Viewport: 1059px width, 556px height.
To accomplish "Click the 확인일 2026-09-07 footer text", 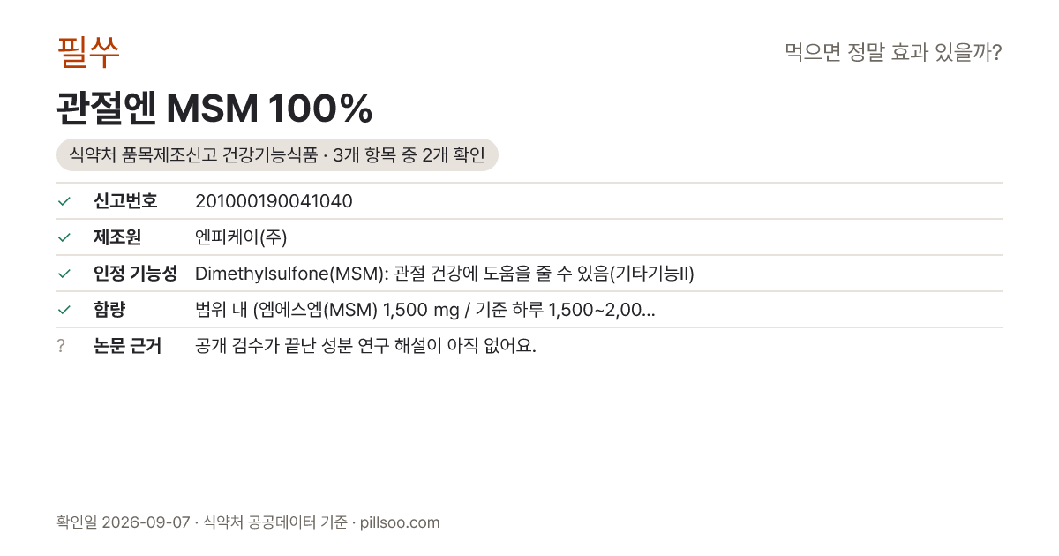I will click(123, 522).
